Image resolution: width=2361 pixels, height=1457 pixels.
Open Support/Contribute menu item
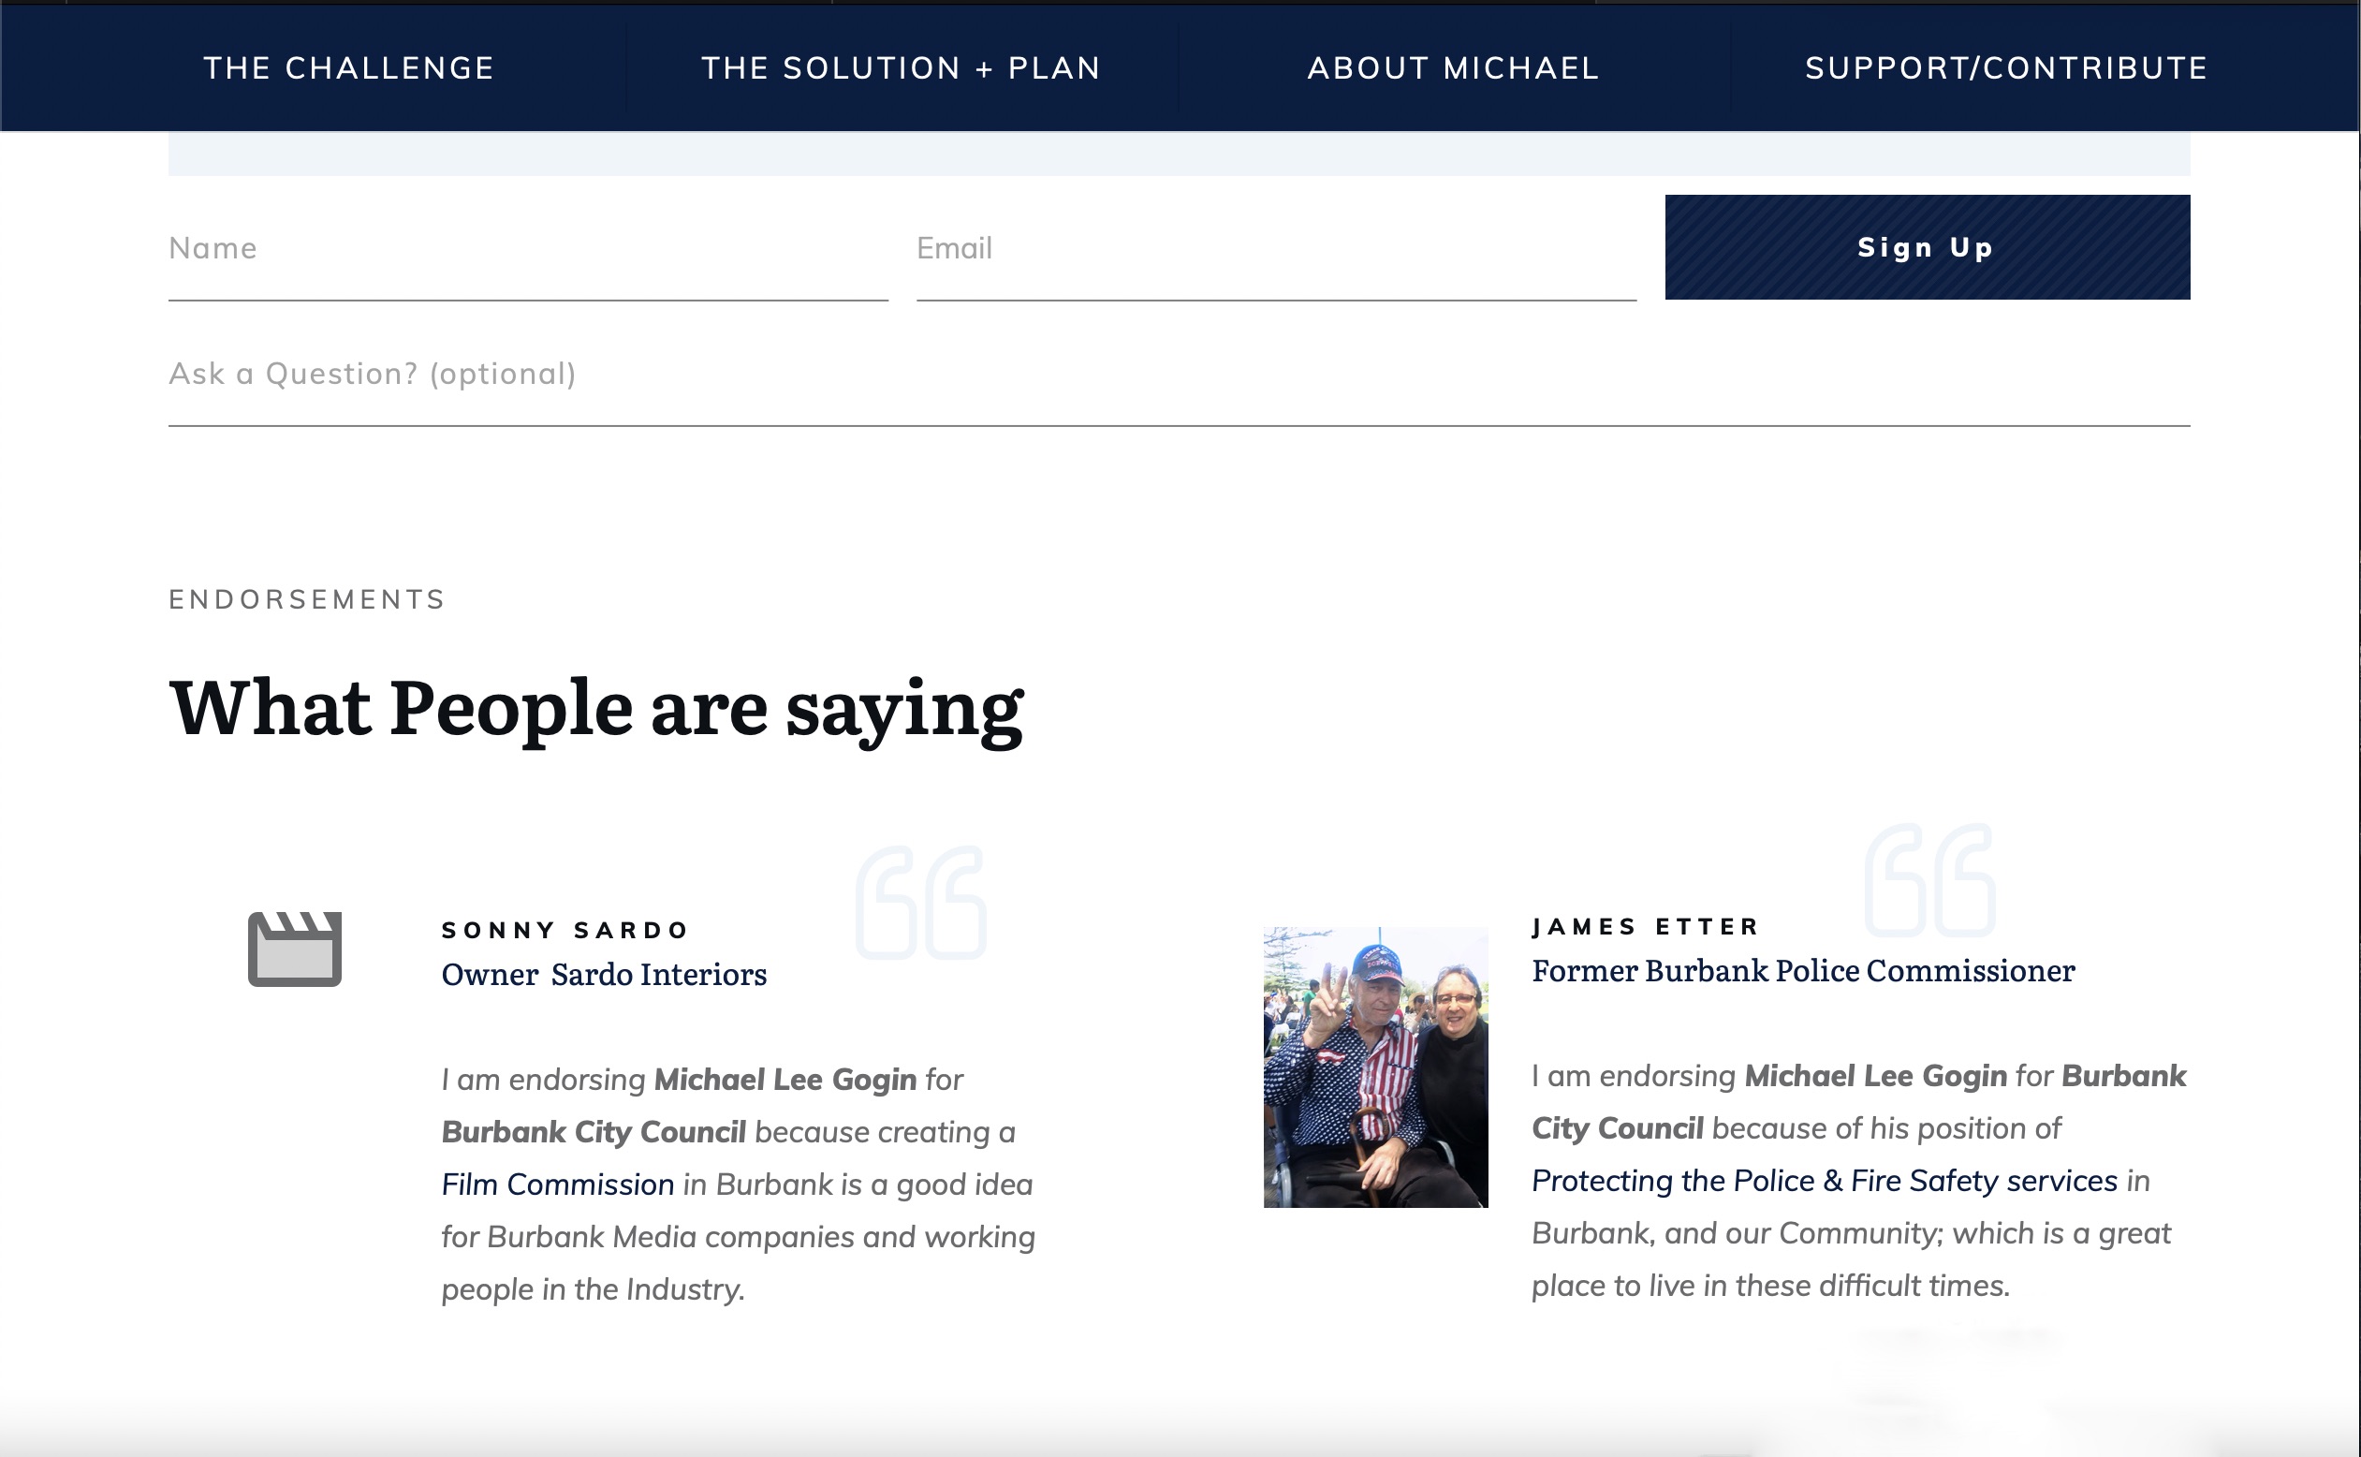pos(2005,67)
